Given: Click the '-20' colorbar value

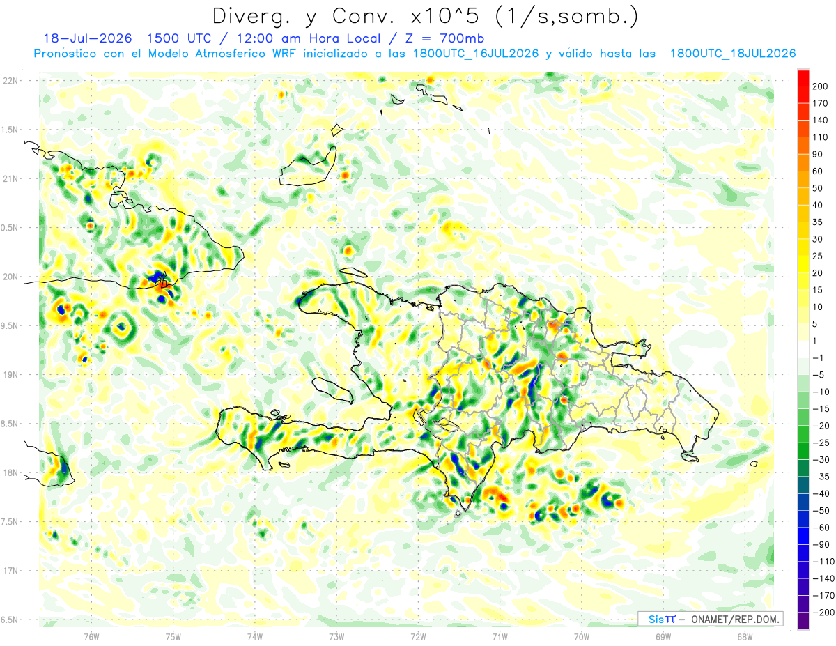Looking at the screenshot, I should tap(820, 426).
